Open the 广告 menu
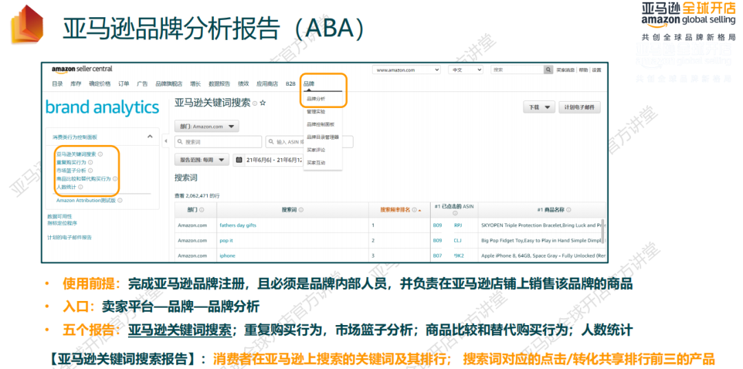 click(x=142, y=84)
